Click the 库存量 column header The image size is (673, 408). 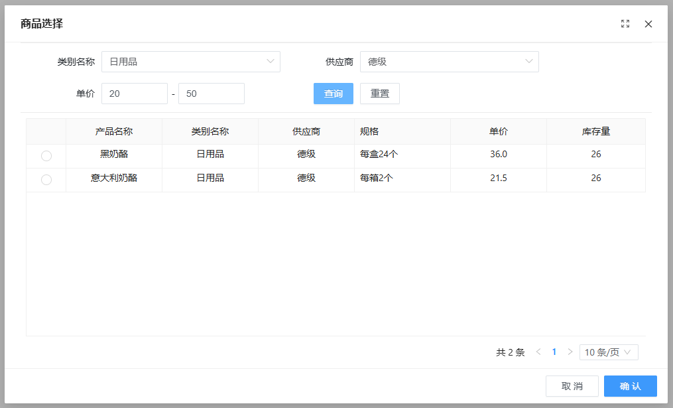[x=596, y=131]
